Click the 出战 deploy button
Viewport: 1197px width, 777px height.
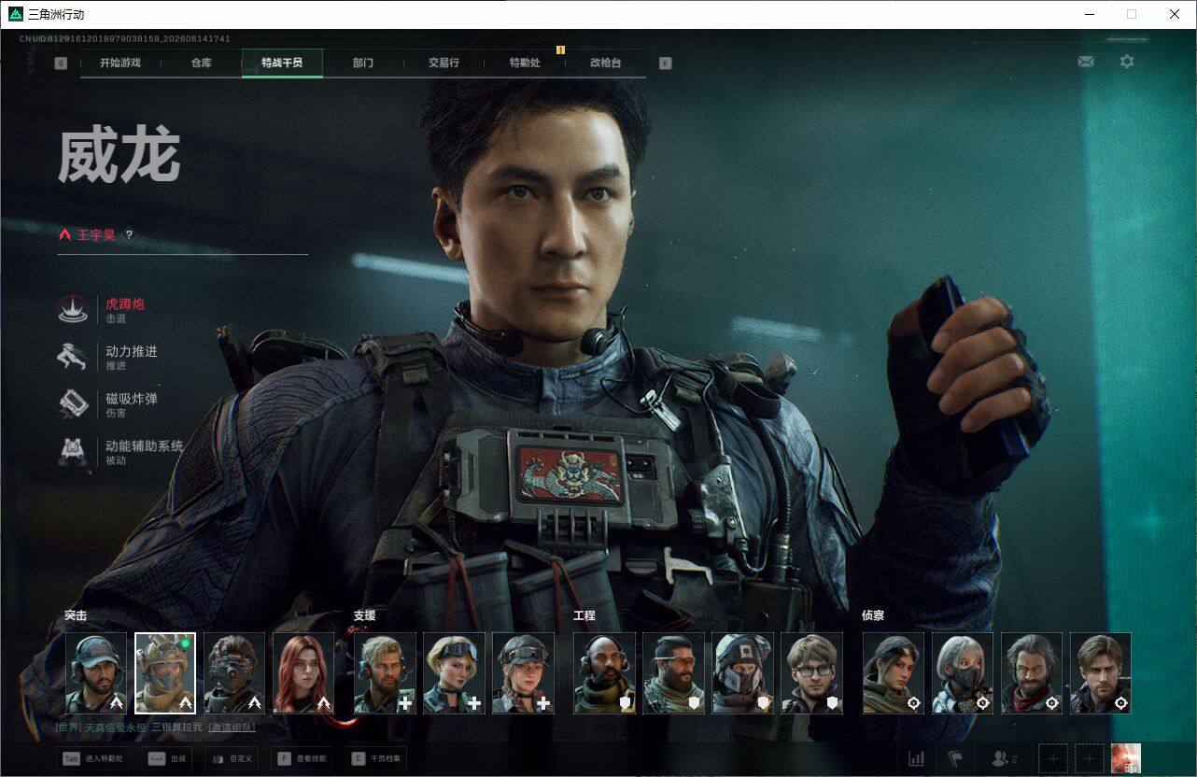166,758
